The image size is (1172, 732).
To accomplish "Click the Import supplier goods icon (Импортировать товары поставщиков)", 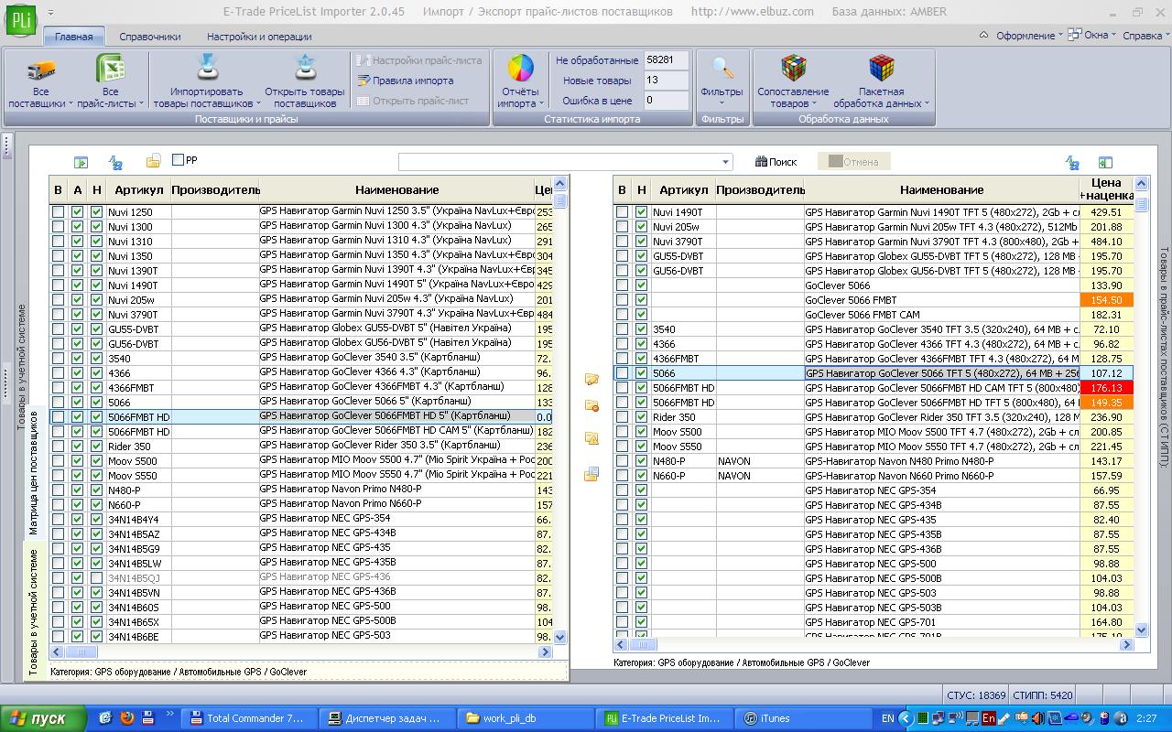I will 206,69.
